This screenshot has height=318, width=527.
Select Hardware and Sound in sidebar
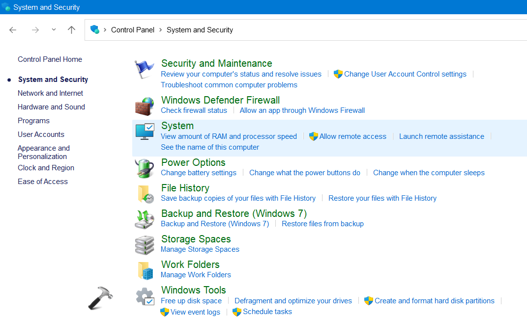pos(51,107)
